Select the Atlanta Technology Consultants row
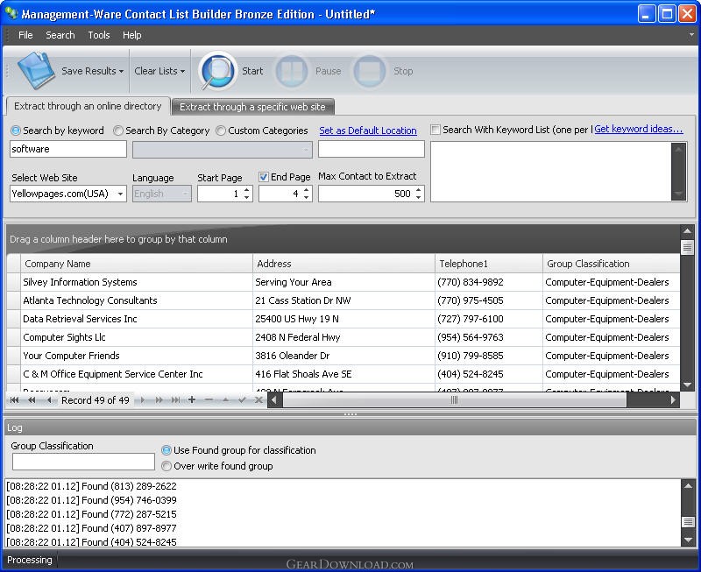This screenshot has width=701, height=572. 343,300
